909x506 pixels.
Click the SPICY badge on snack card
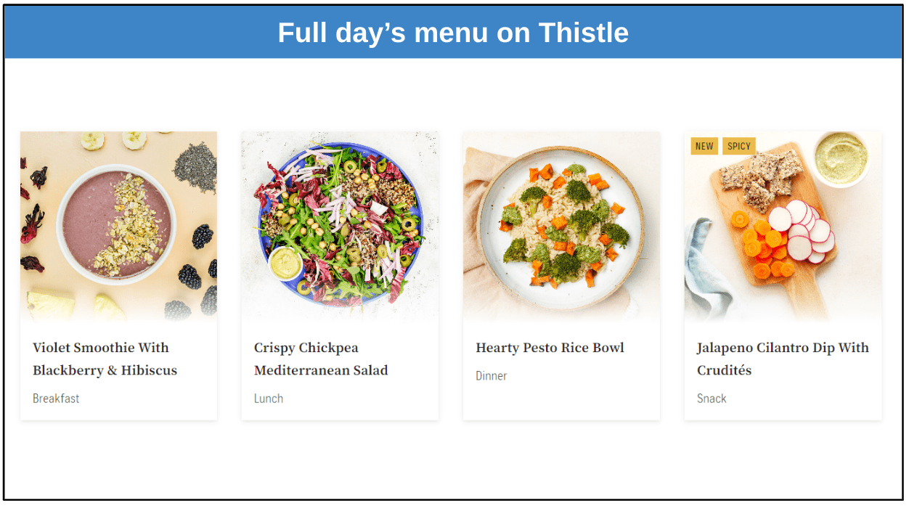[x=739, y=146]
